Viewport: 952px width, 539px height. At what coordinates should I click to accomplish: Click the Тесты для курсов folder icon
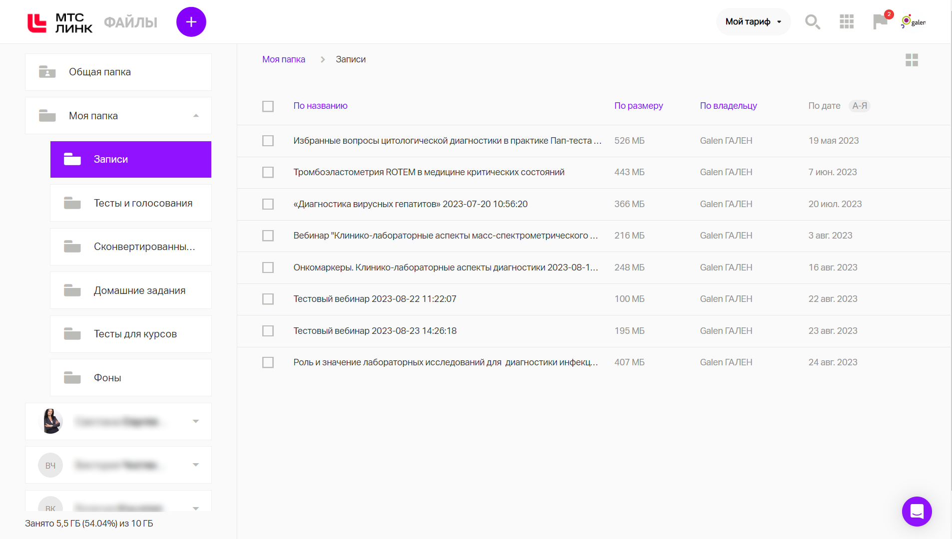click(x=72, y=334)
